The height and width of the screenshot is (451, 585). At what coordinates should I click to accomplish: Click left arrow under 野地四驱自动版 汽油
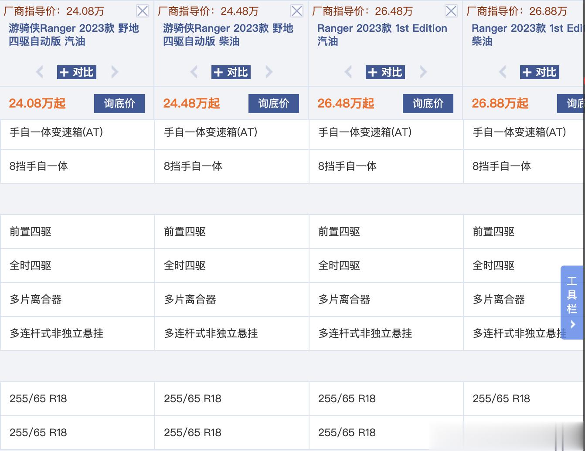point(40,72)
